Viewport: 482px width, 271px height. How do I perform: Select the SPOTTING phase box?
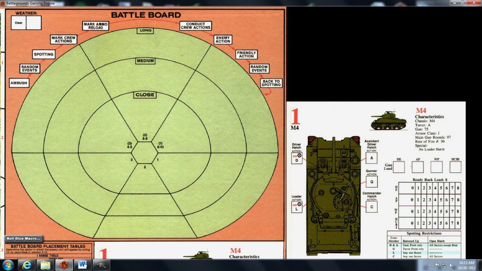[44, 55]
